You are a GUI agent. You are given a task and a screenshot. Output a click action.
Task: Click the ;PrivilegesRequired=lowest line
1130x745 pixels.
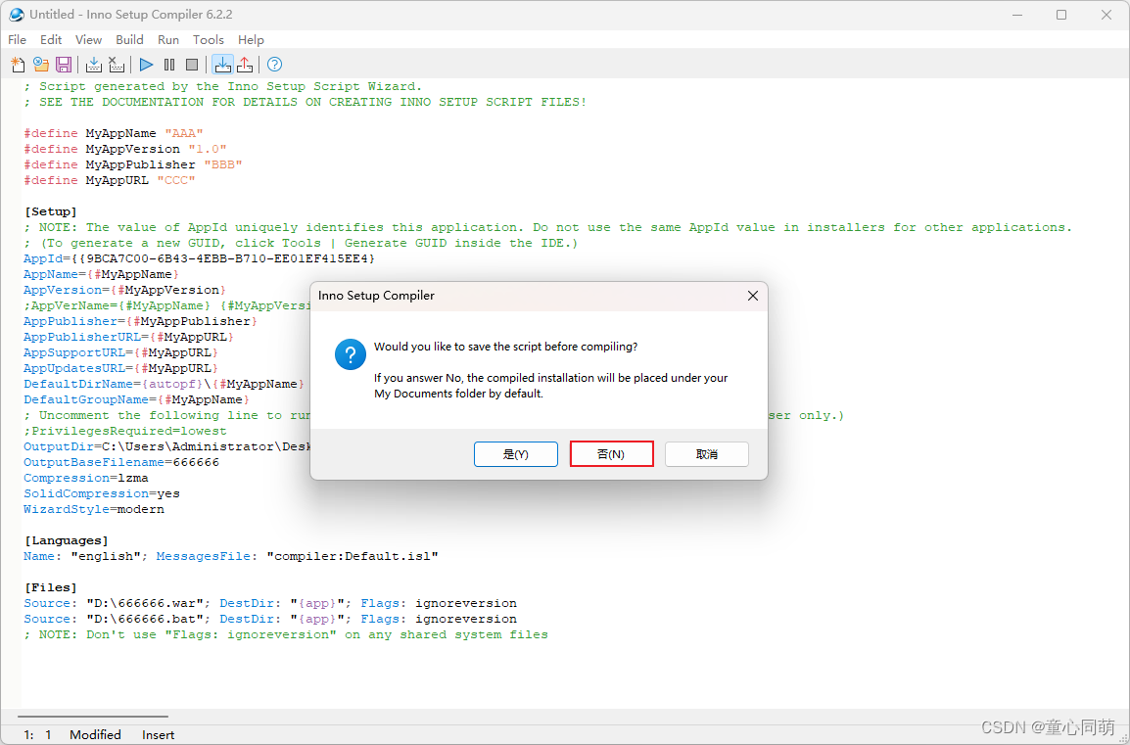coord(125,431)
